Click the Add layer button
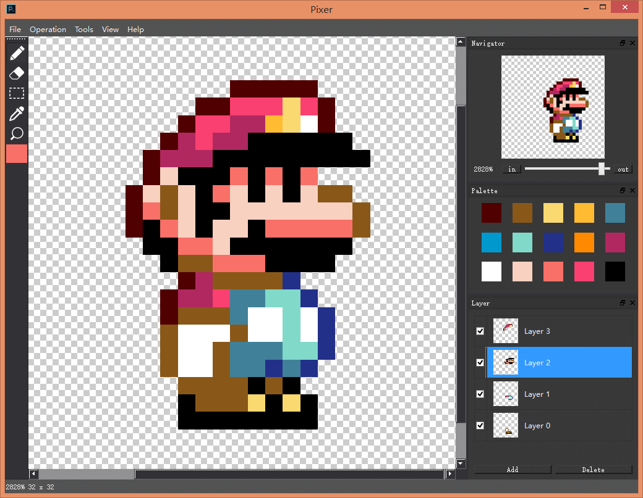This screenshot has width=643, height=498. (x=512, y=470)
